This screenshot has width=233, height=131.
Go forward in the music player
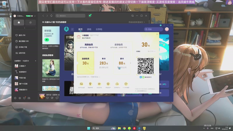(x=47, y=16)
